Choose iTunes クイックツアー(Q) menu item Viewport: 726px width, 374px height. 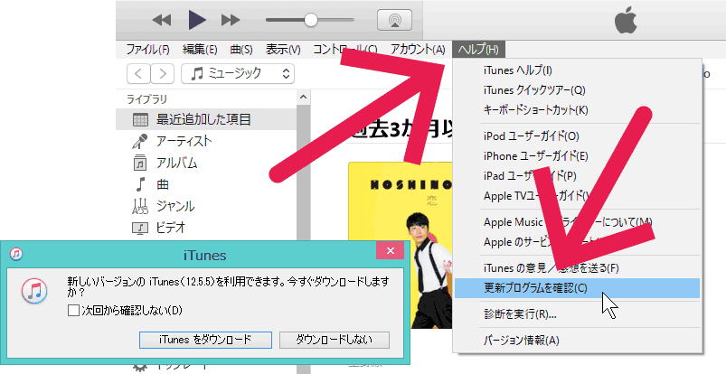coord(577,90)
